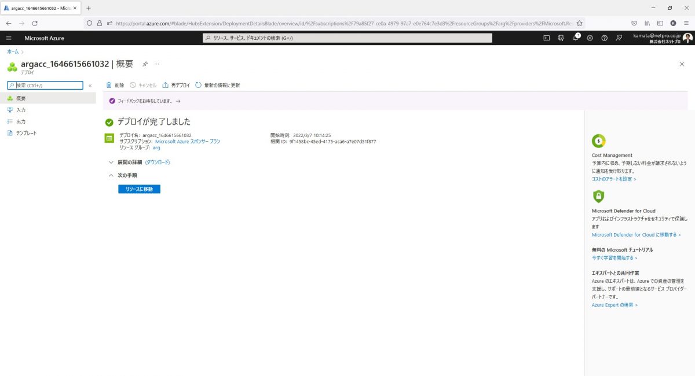Pin the deployment blade to dashboard

coord(145,64)
